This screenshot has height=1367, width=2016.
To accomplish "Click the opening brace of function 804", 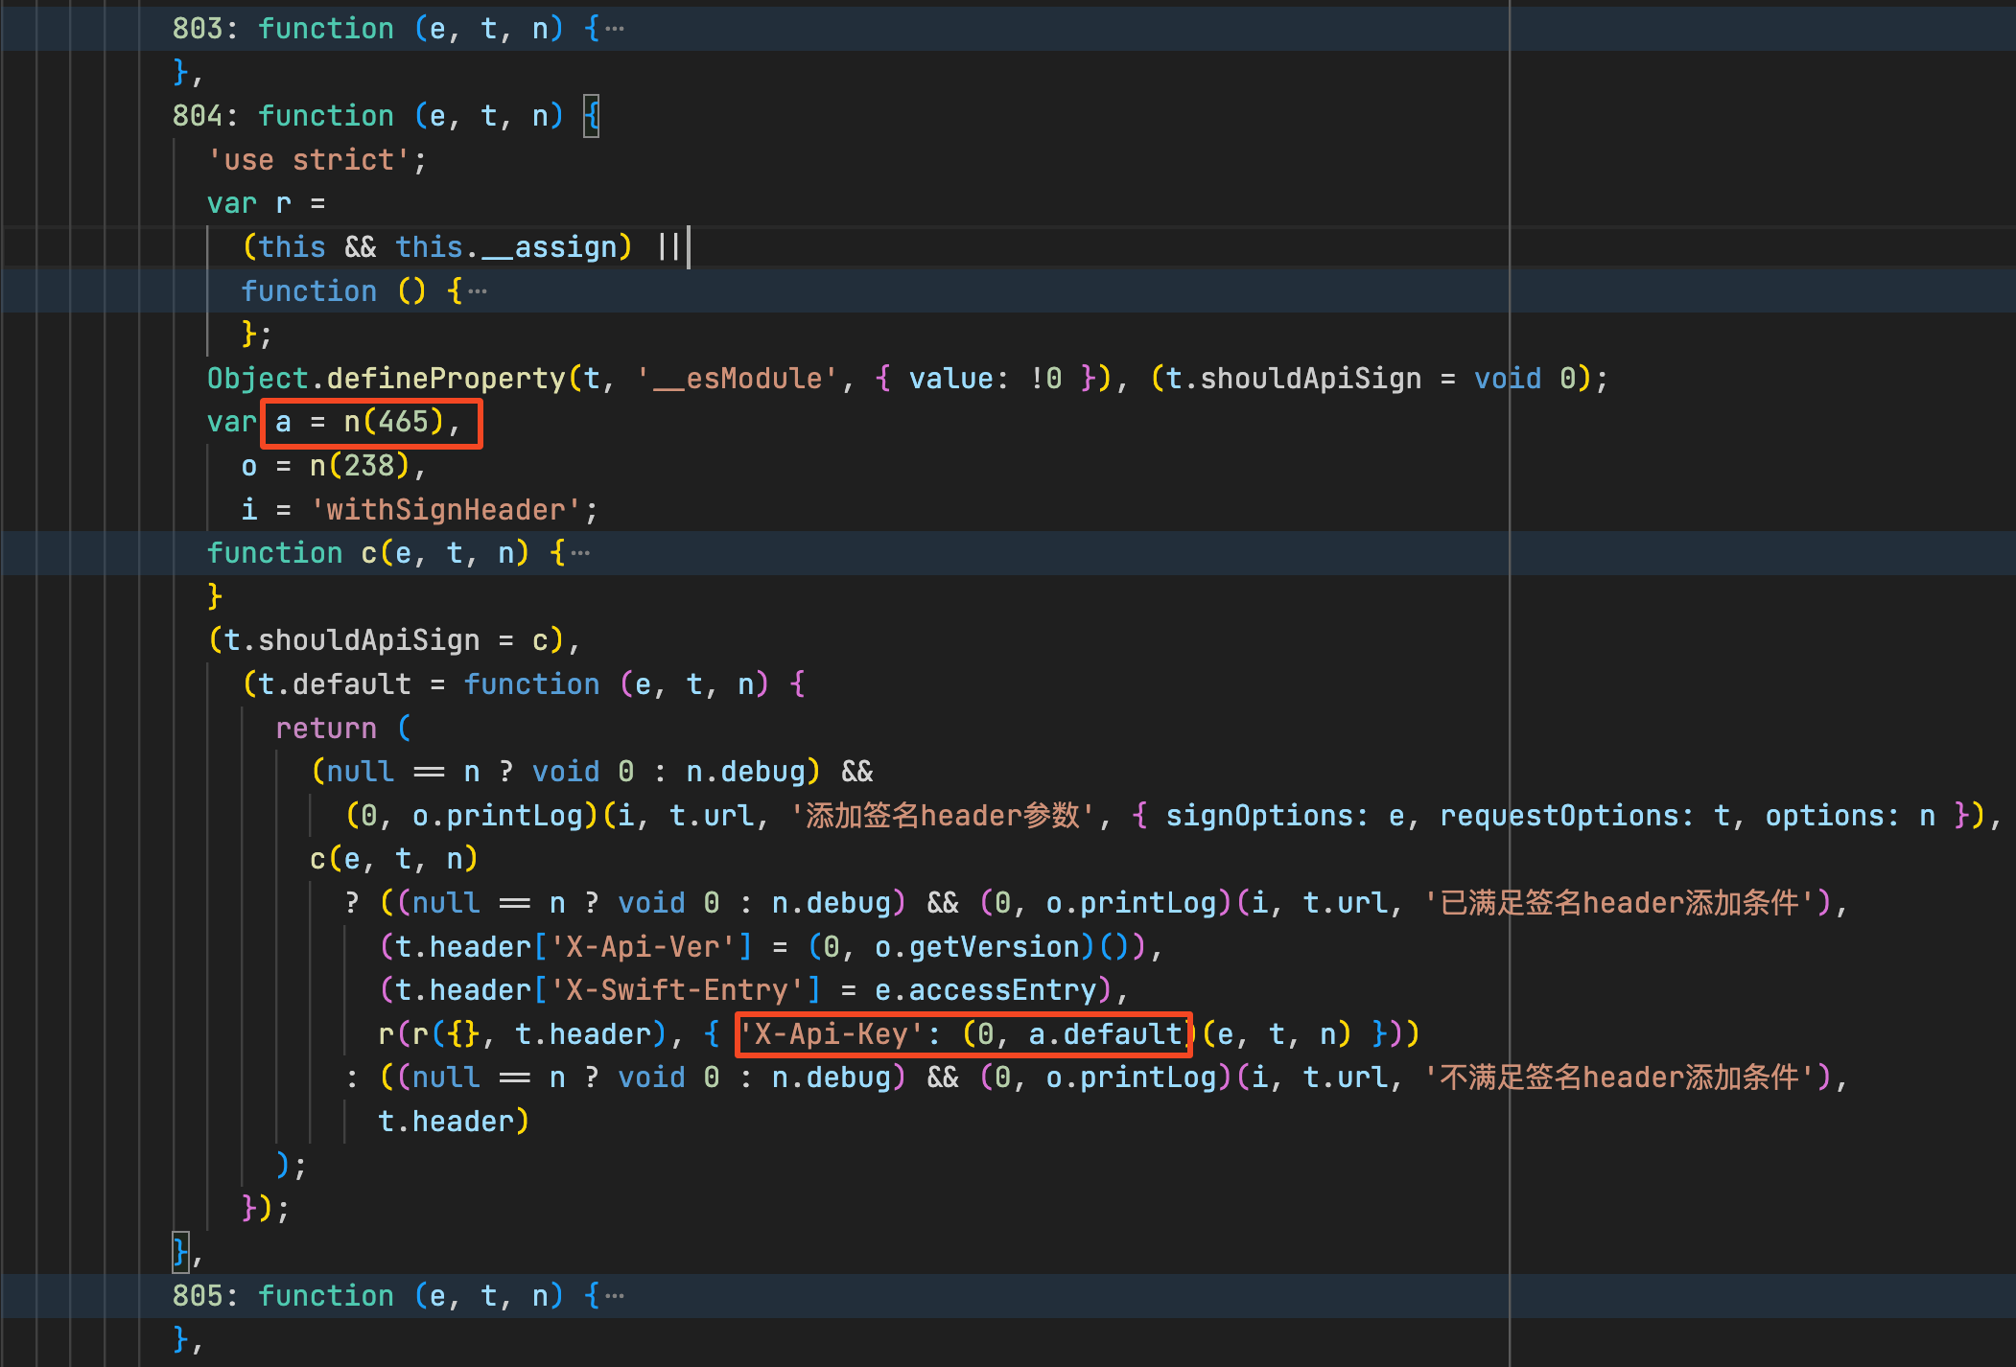I will click(592, 117).
